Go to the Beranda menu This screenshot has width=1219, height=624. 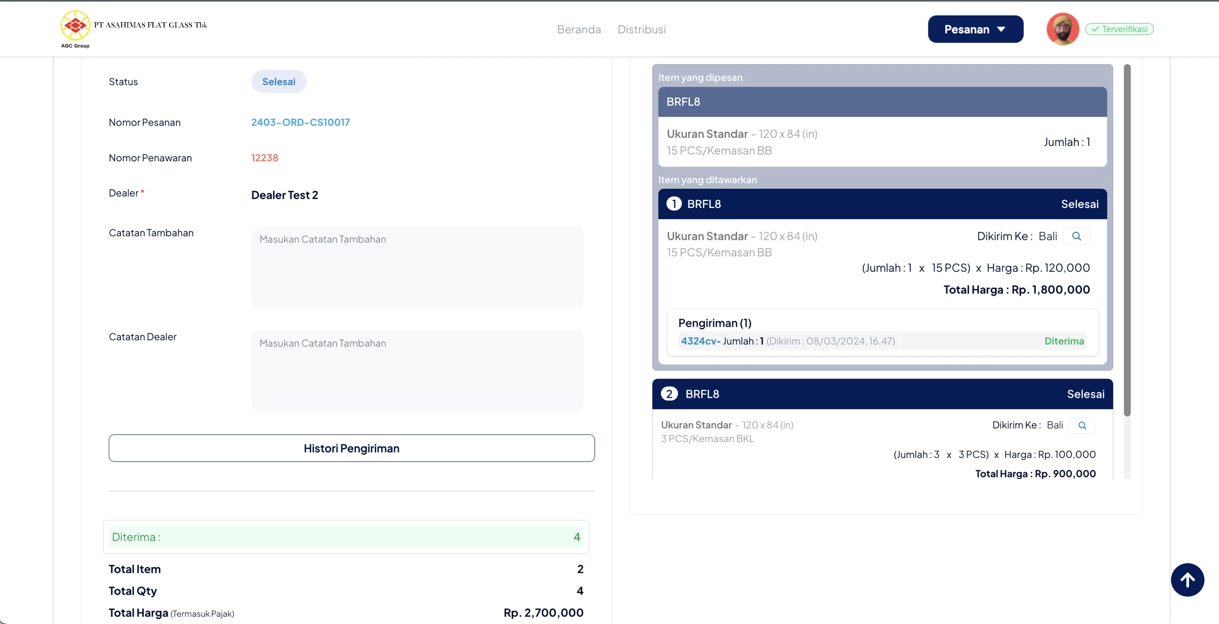(579, 29)
